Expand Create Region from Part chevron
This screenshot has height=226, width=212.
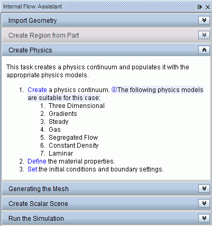pyautogui.click(x=204, y=35)
